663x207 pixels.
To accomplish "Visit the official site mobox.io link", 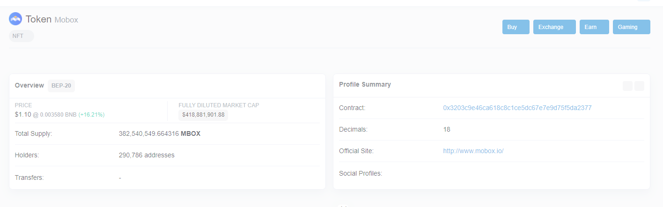I will point(473,151).
